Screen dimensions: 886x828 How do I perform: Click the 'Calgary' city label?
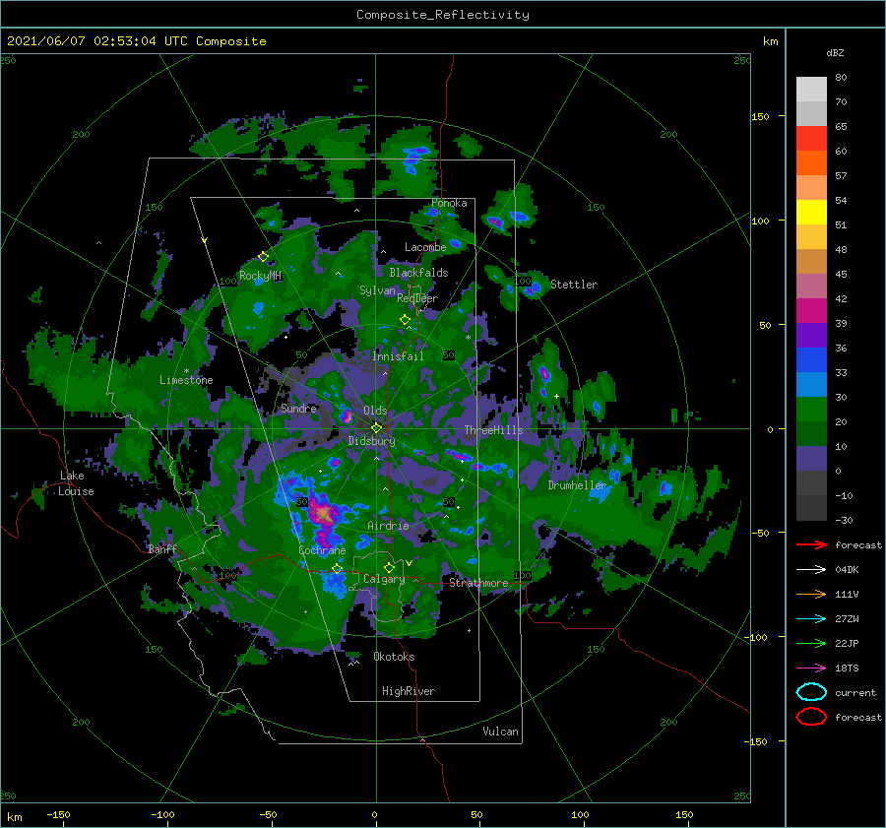pos(384,579)
